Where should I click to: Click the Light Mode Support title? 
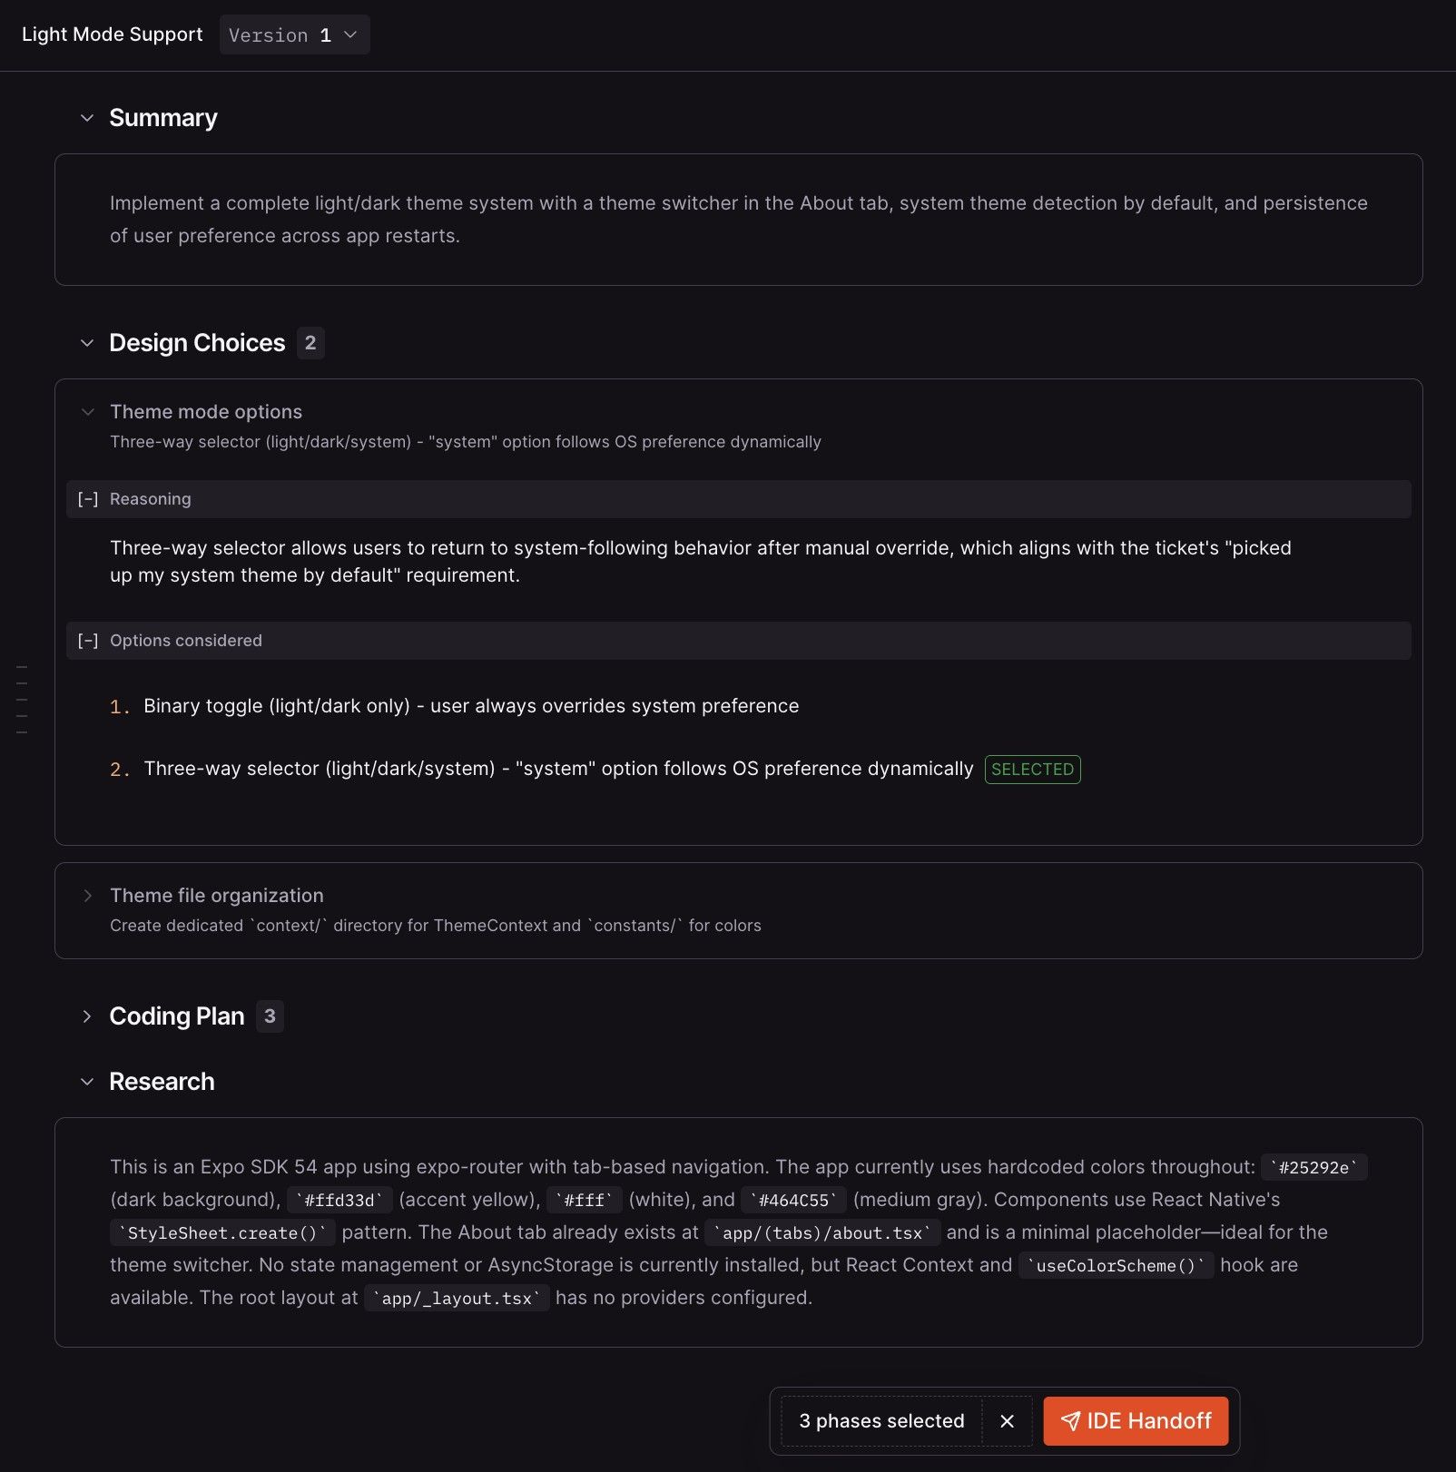pos(113,34)
